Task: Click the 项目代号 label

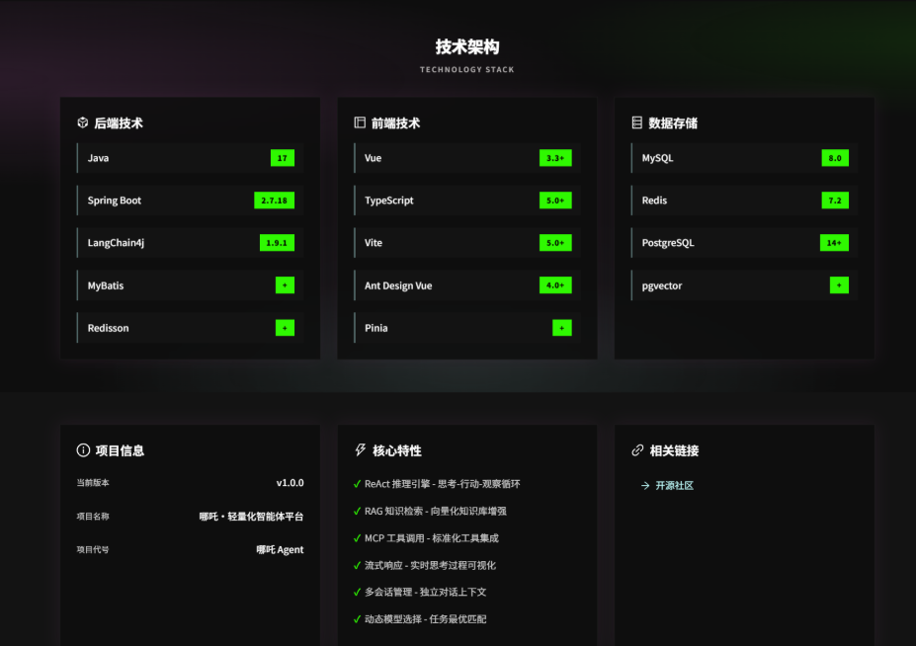Action: 93,549
